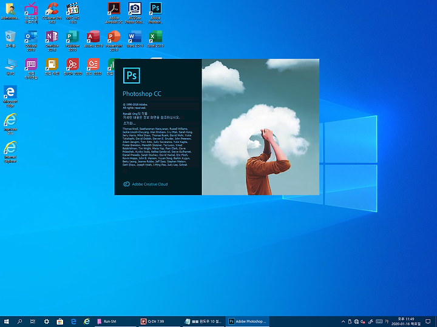Open Microsoft Store on the taskbar
Screen dimensions: 437x327
coord(60,322)
